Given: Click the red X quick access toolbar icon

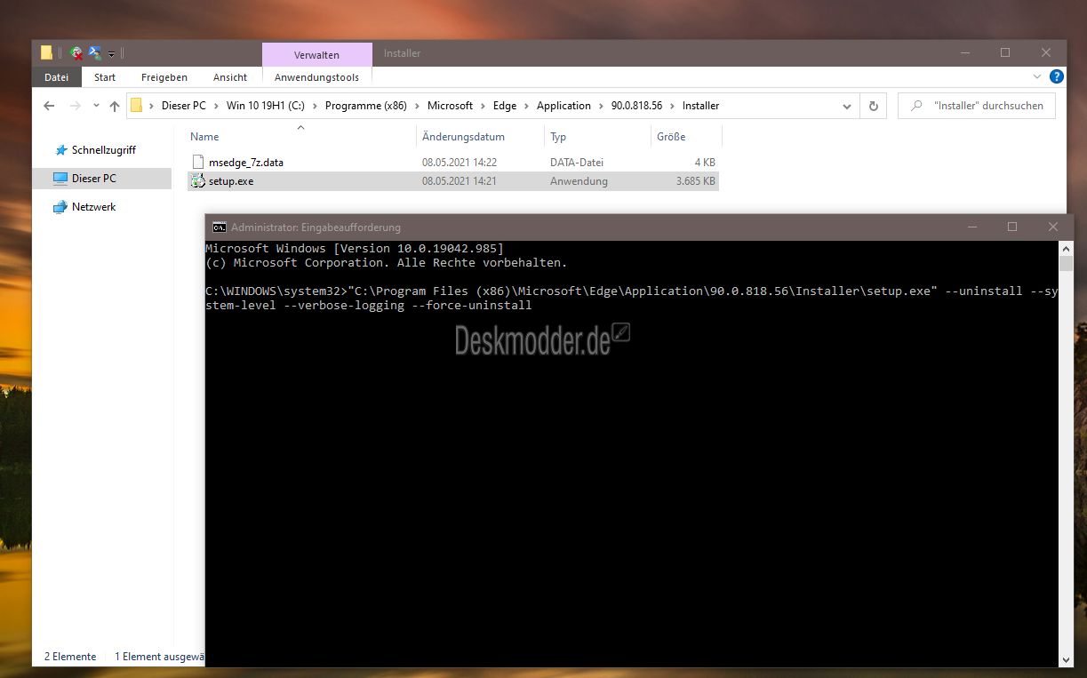Looking at the screenshot, I should [x=76, y=53].
